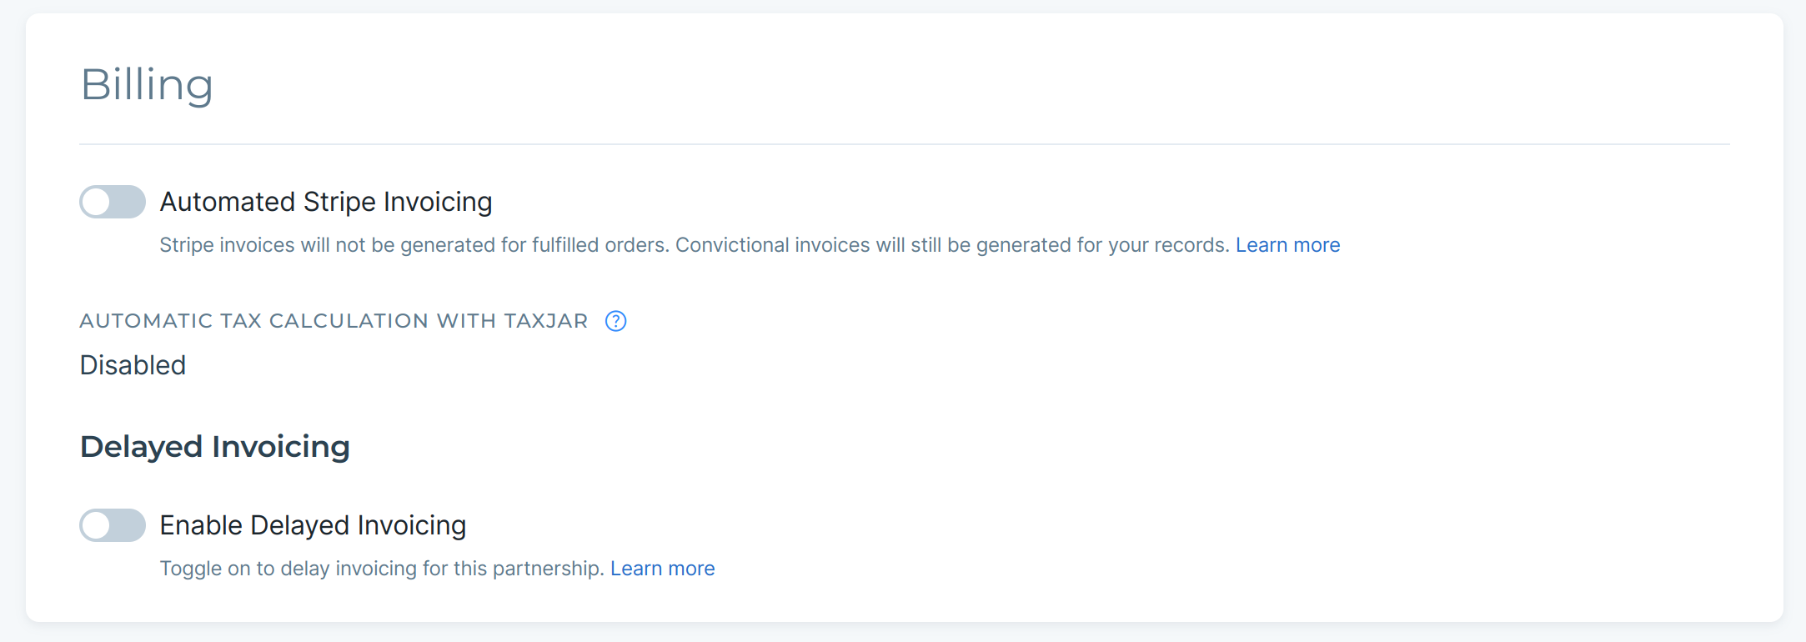Open Learn more link about Stripe invoices
The height and width of the screenshot is (642, 1806).
coord(1287,245)
